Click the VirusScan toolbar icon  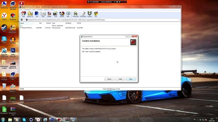point(76,14)
